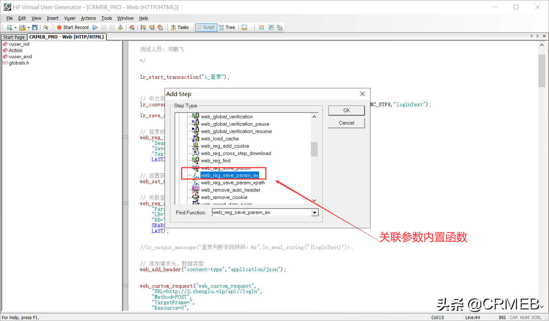Click the Insert Rendezvous toolbar icon

(x=160, y=27)
